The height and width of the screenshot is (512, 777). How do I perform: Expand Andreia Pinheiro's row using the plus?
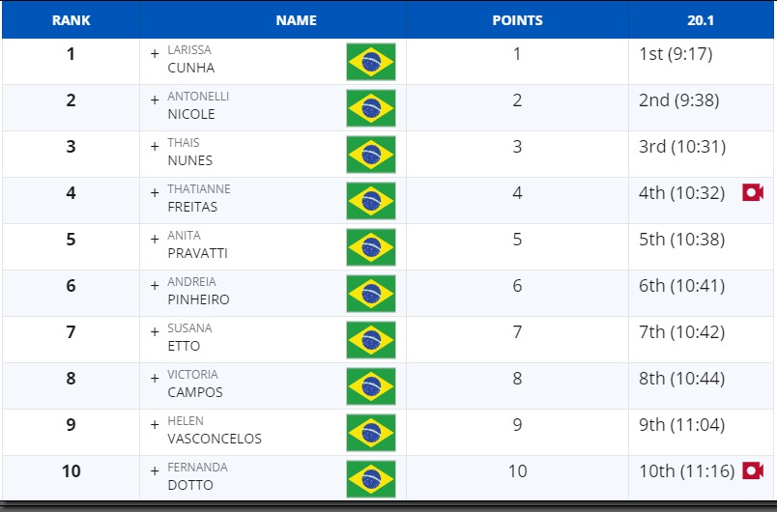coord(155,285)
